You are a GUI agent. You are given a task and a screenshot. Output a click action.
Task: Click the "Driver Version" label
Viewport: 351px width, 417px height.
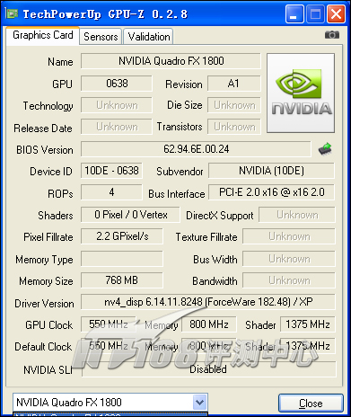tap(44, 304)
